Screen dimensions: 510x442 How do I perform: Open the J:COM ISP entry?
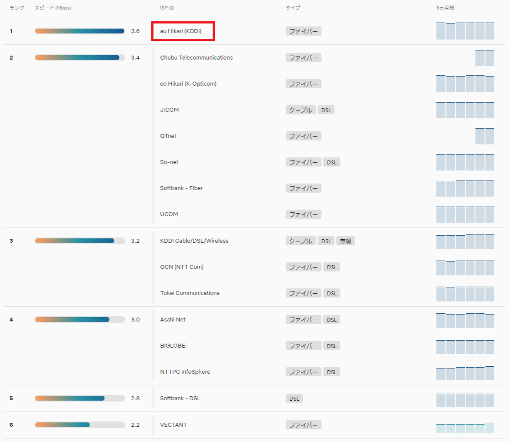pos(170,110)
